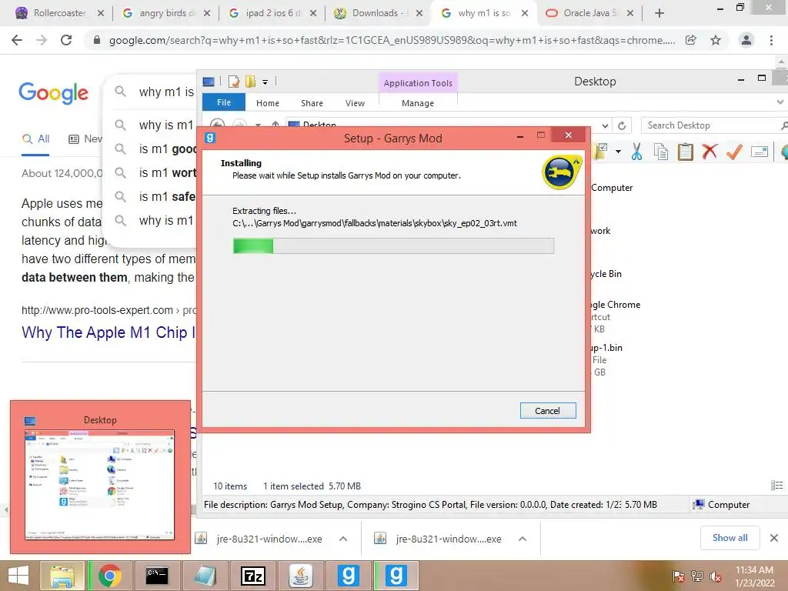This screenshot has width=788, height=591.
Task: Open recent locations dropdown in Explorer
Action: [x=258, y=124]
